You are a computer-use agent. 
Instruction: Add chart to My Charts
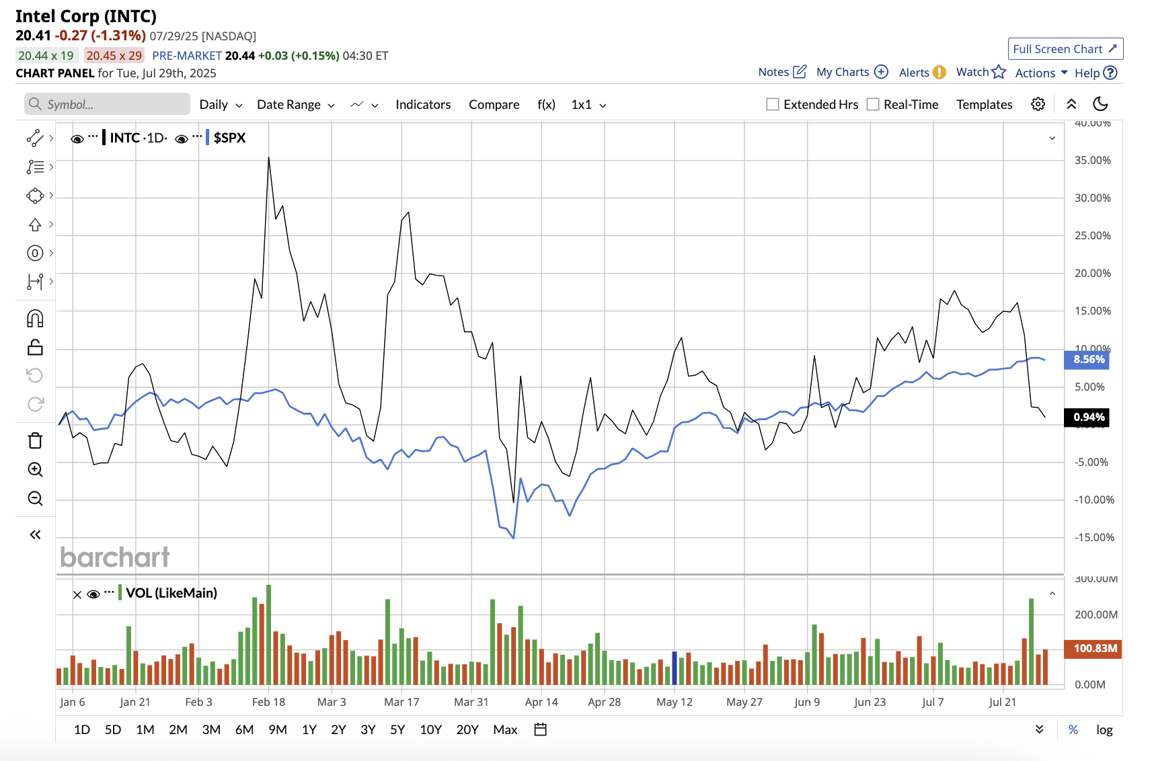[x=881, y=72]
